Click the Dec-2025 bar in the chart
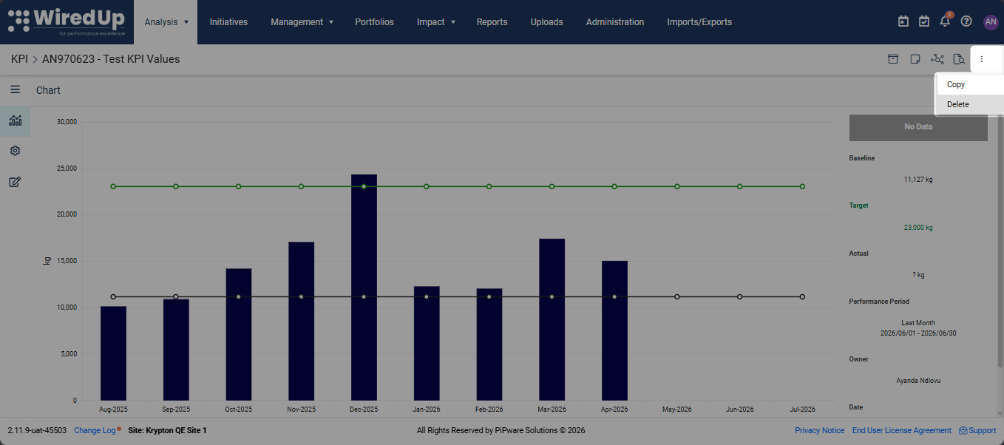 364,288
